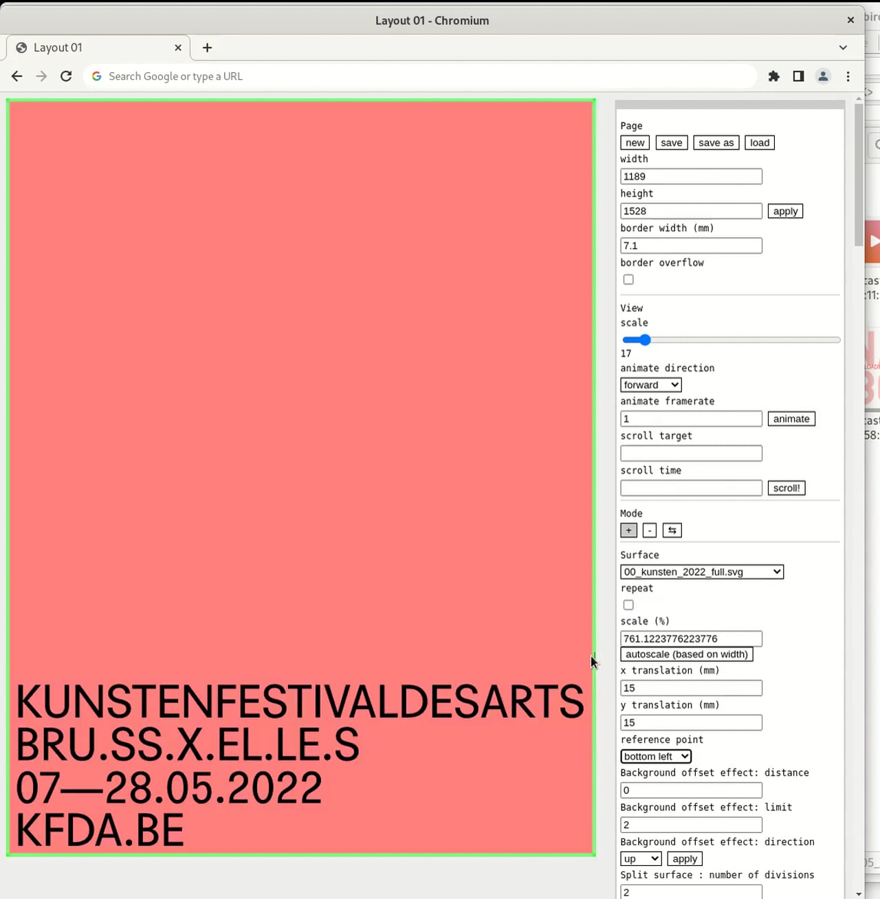Select the swap mode button
Screen dimensions: 880x899
click(672, 531)
